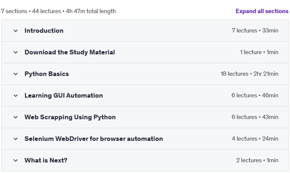Expand the Introduction section chevron
The height and width of the screenshot is (173, 290).
(x=16, y=30)
